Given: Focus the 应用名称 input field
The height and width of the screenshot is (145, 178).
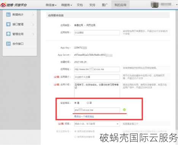Looking at the screenshot, I should click(97, 32).
